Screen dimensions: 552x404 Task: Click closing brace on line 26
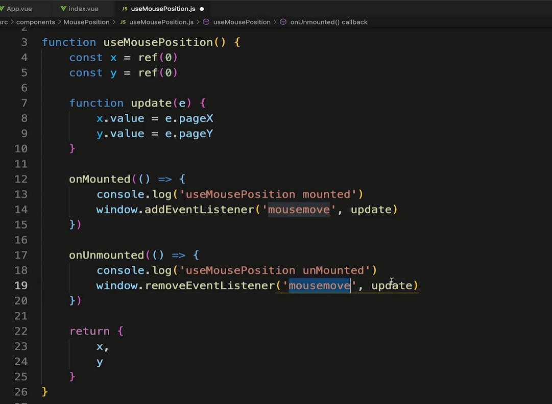[45, 392]
